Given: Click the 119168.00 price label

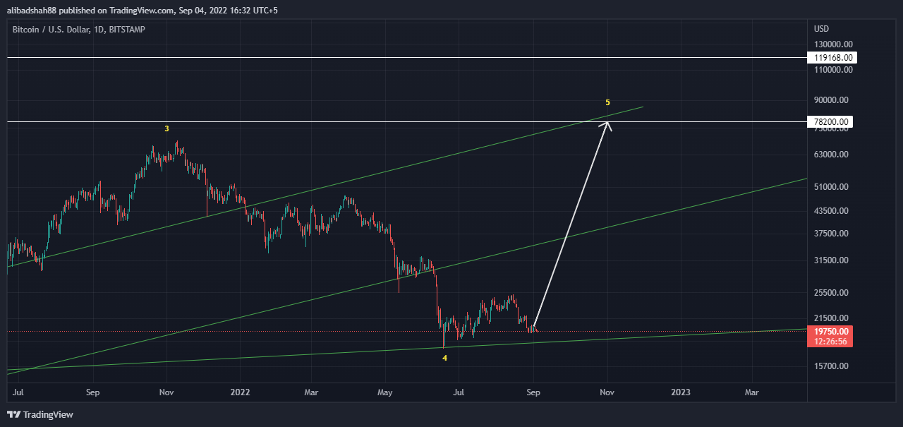Looking at the screenshot, I should pyautogui.click(x=832, y=57).
